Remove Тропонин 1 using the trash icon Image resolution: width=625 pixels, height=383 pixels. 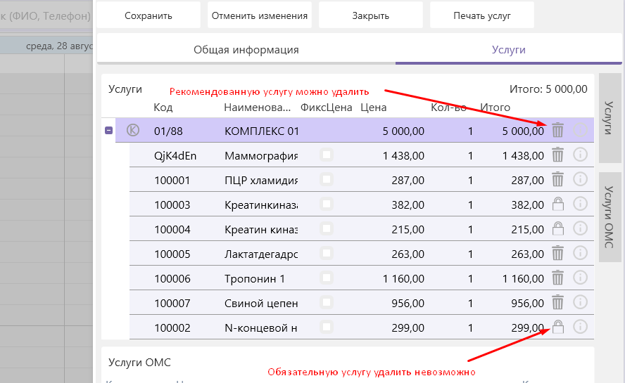tap(557, 278)
